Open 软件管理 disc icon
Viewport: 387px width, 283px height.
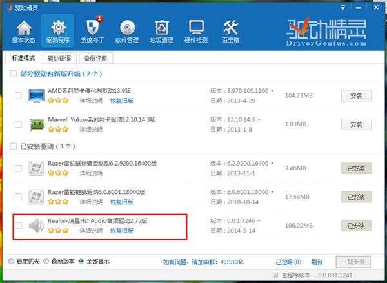(x=127, y=28)
